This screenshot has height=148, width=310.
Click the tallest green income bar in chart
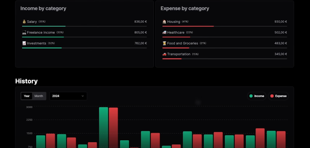pyautogui.click(x=104, y=126)
